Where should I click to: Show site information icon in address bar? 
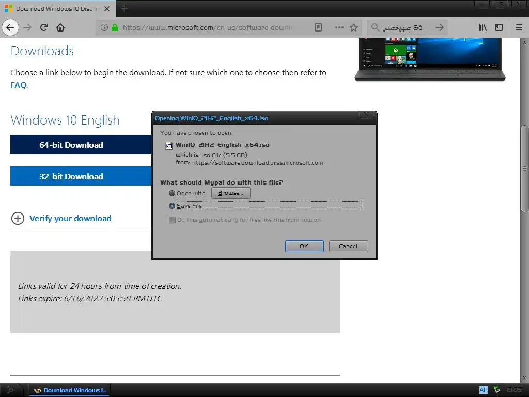104,27
